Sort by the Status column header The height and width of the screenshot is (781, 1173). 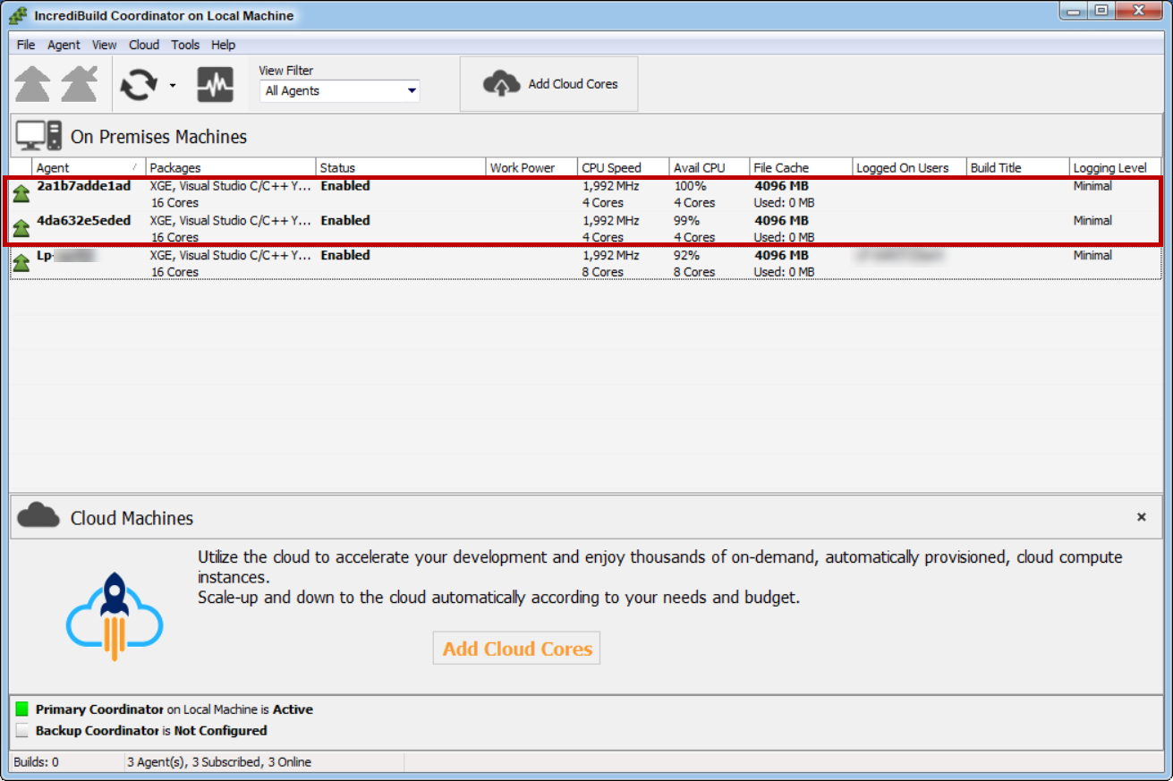tap(400, 167)
